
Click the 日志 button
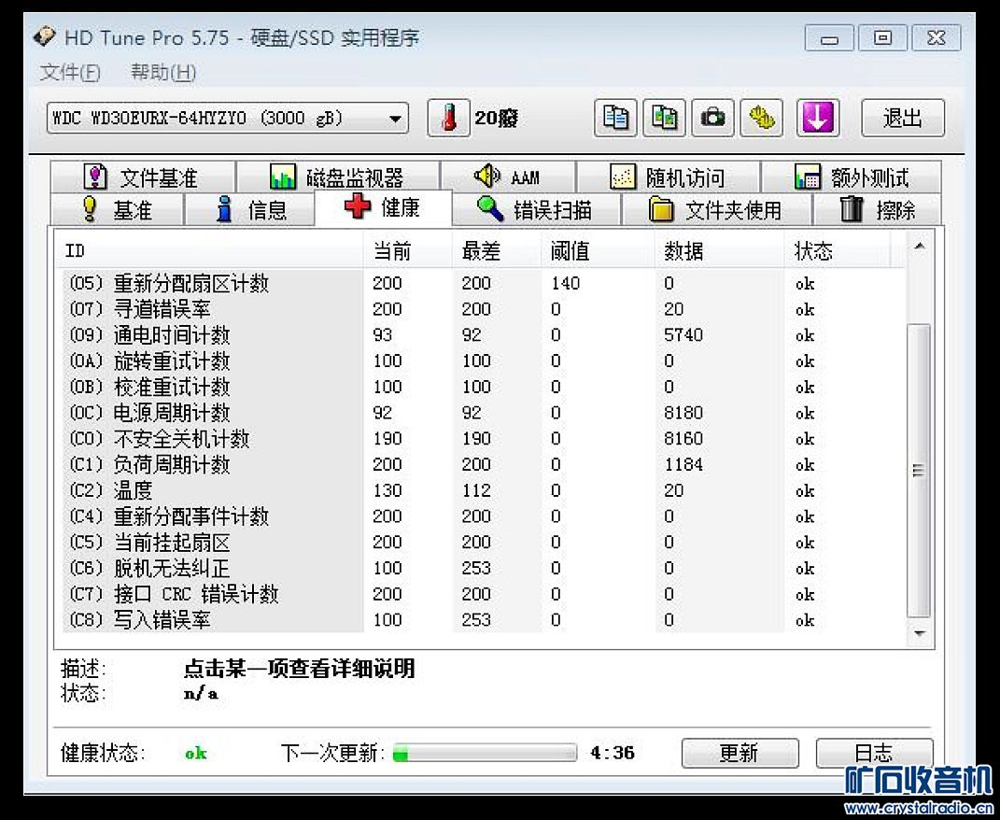click(x=874, y=753)
